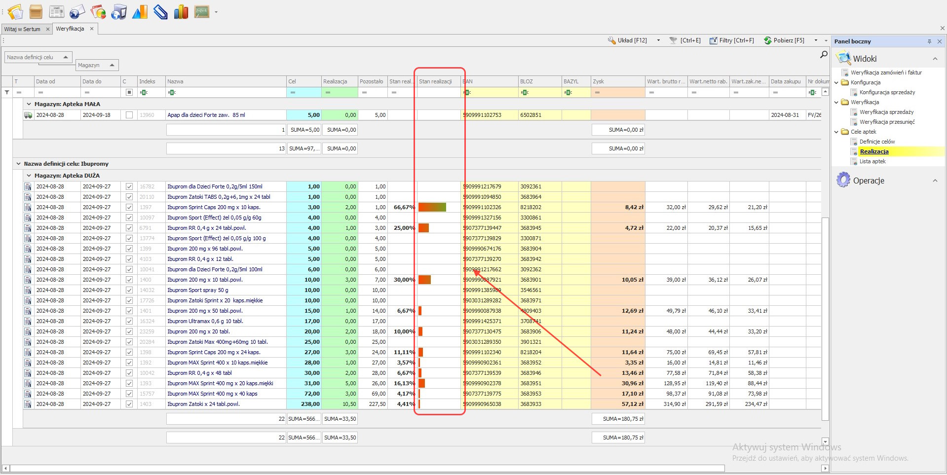Viewport: 947px width, 475px height.
Task: Select Definicje celów in side panel tree
Action: (x=877, y=142)
